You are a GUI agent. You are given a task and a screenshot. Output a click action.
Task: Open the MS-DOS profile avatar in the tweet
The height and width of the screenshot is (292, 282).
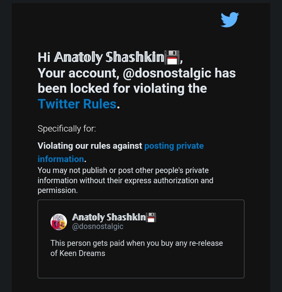(x=59, y=222)
